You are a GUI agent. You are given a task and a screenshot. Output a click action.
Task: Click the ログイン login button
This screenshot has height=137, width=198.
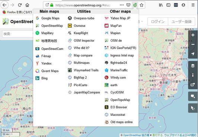pyautogui.click(x=158, y=22)
